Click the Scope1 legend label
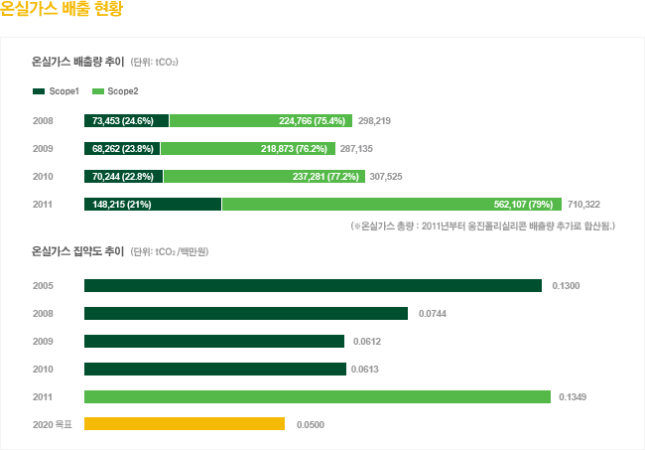Screen dimensions: 645x450 tap(64, 91)
